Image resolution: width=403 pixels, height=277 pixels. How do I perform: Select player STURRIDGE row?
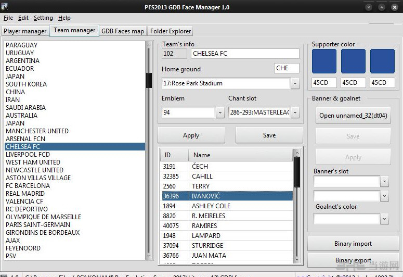click(x=227, y=246)
